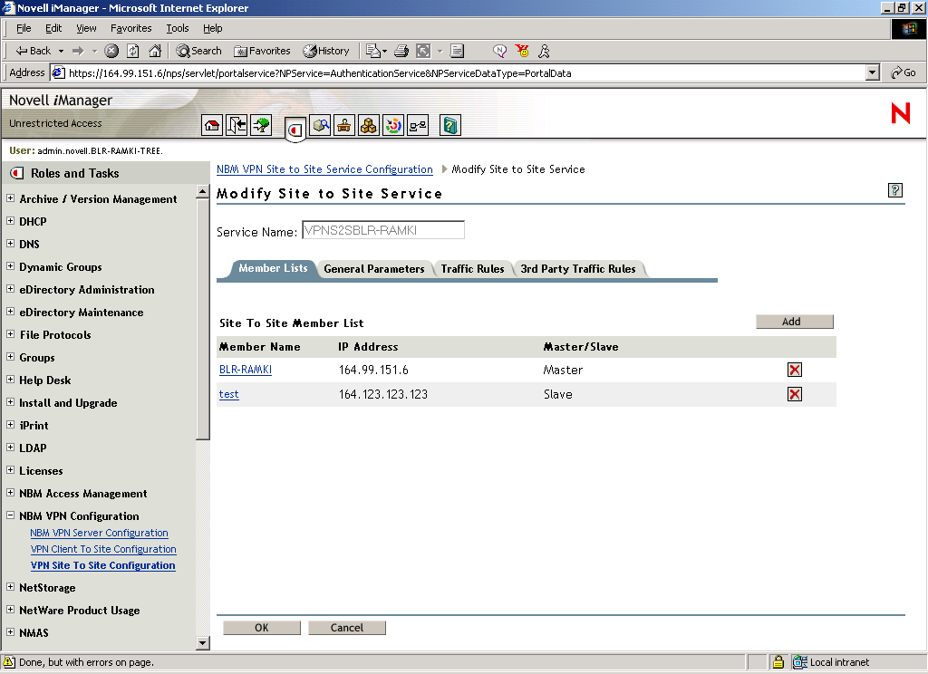Viewport: 928px width, 674px height.
Task: Select the Roles and Tasks toolbar icon
Action: 295,129
